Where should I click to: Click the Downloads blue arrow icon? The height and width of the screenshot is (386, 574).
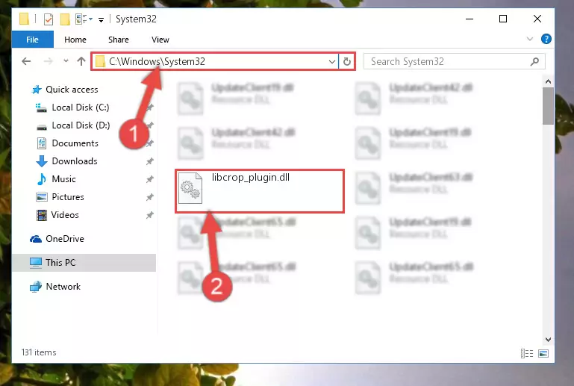41,161
